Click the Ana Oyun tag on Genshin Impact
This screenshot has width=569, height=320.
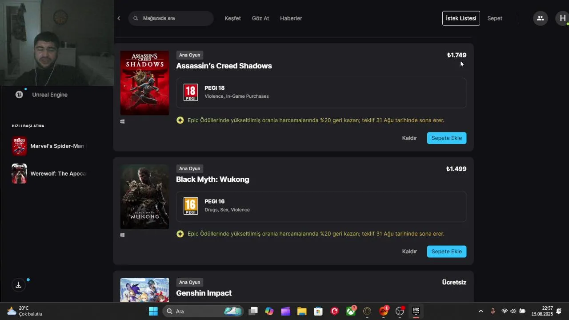point(190,282)
